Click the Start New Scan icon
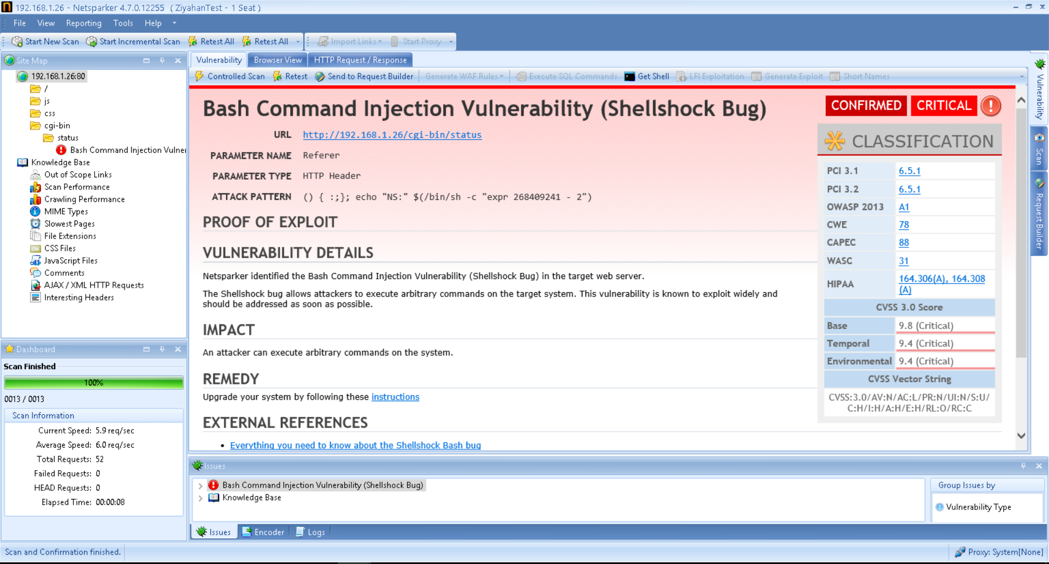This screenshot has width=1049, height=564. pyautogui.click(x=17, y=41)
